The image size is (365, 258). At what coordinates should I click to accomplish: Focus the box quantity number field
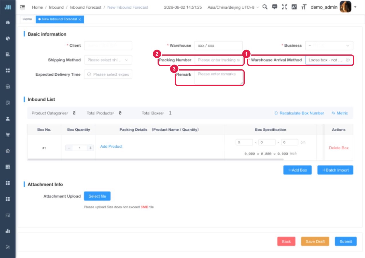(x=80, y=148)
